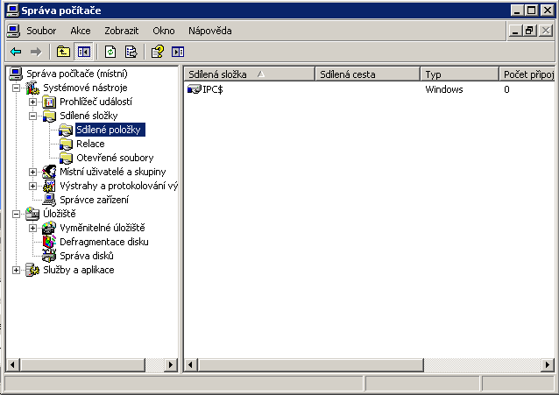Click the Windows type cell
This screenshot has width=559, height=395.
pyautogui.click(x=444, y=89)
